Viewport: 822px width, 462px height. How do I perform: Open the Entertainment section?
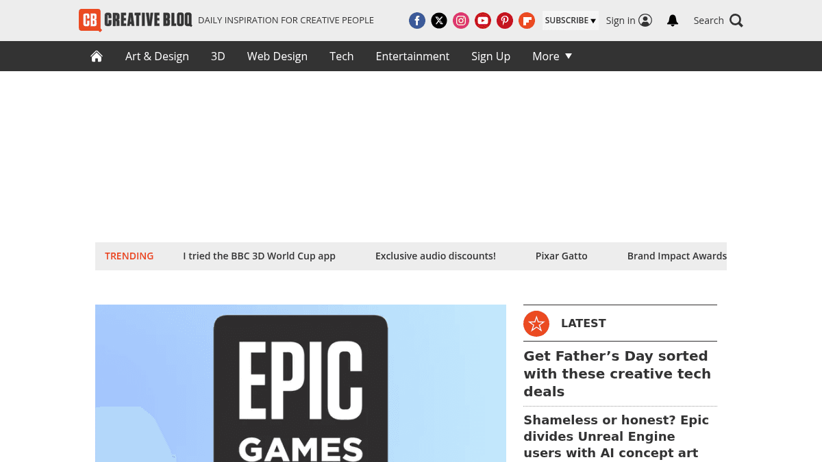412,56
